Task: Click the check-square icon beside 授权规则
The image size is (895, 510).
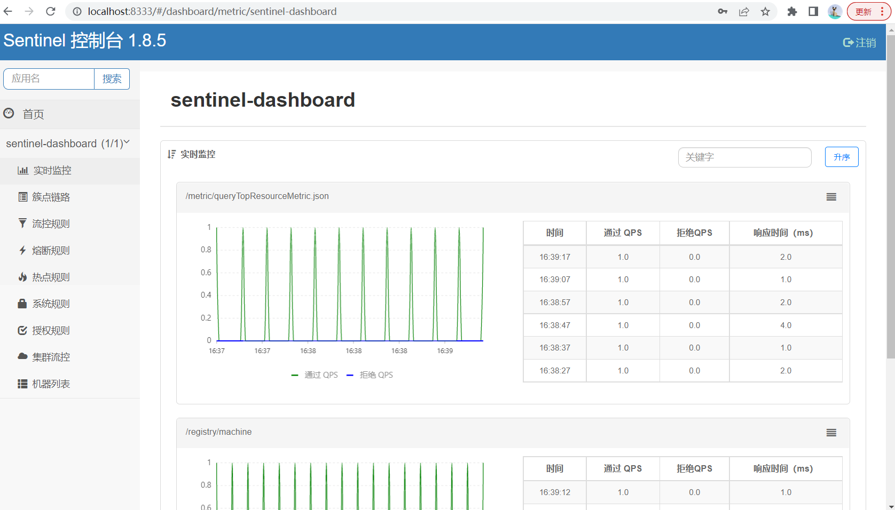Action: 22,330
